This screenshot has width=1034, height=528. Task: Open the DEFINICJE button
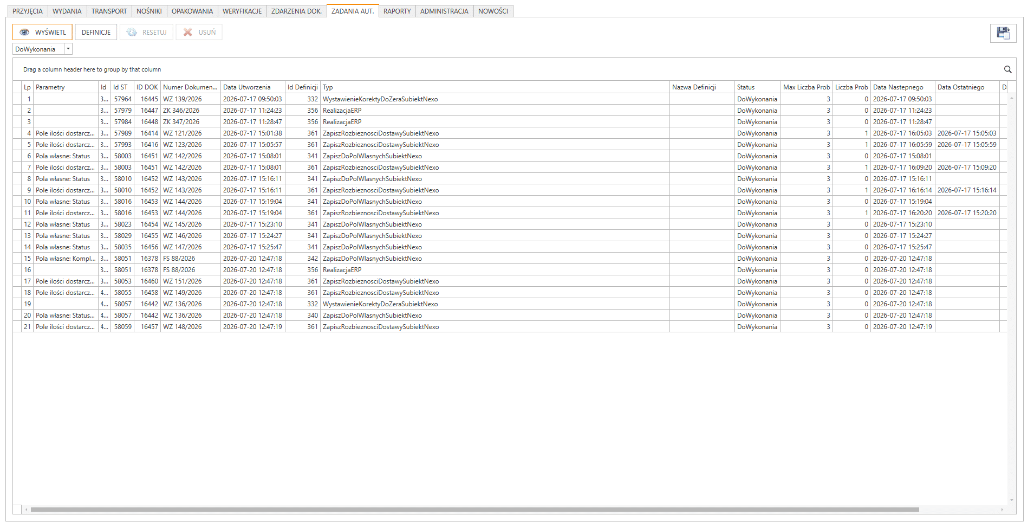coord(96,33)
